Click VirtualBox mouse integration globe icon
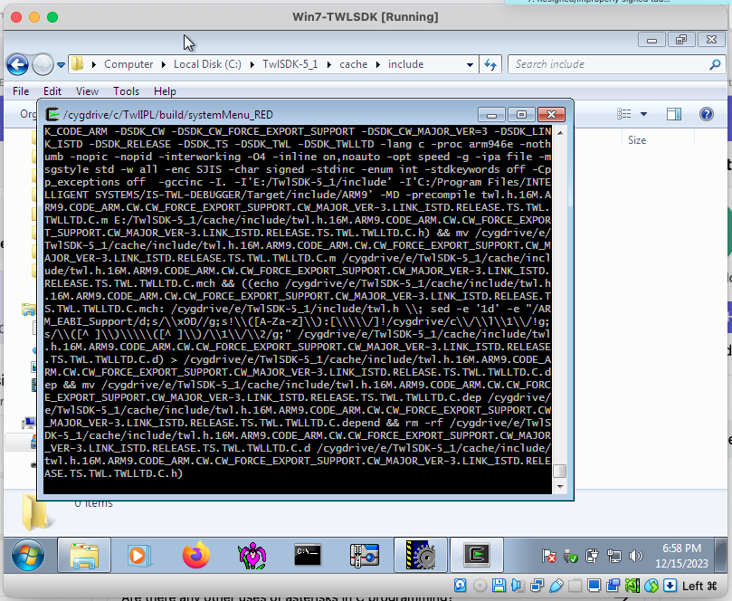 click(651, 585)
